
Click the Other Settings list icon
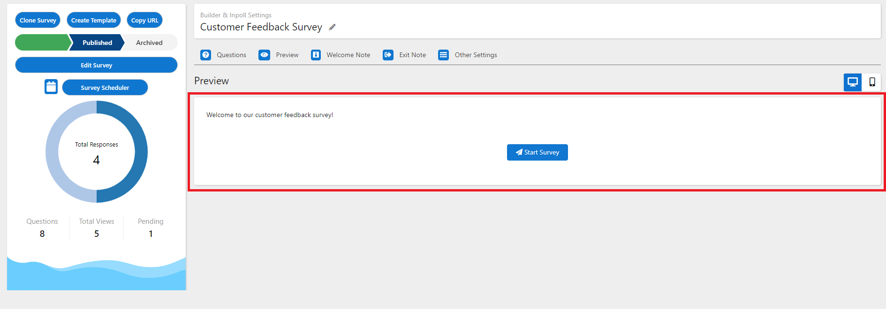(443, 55)
